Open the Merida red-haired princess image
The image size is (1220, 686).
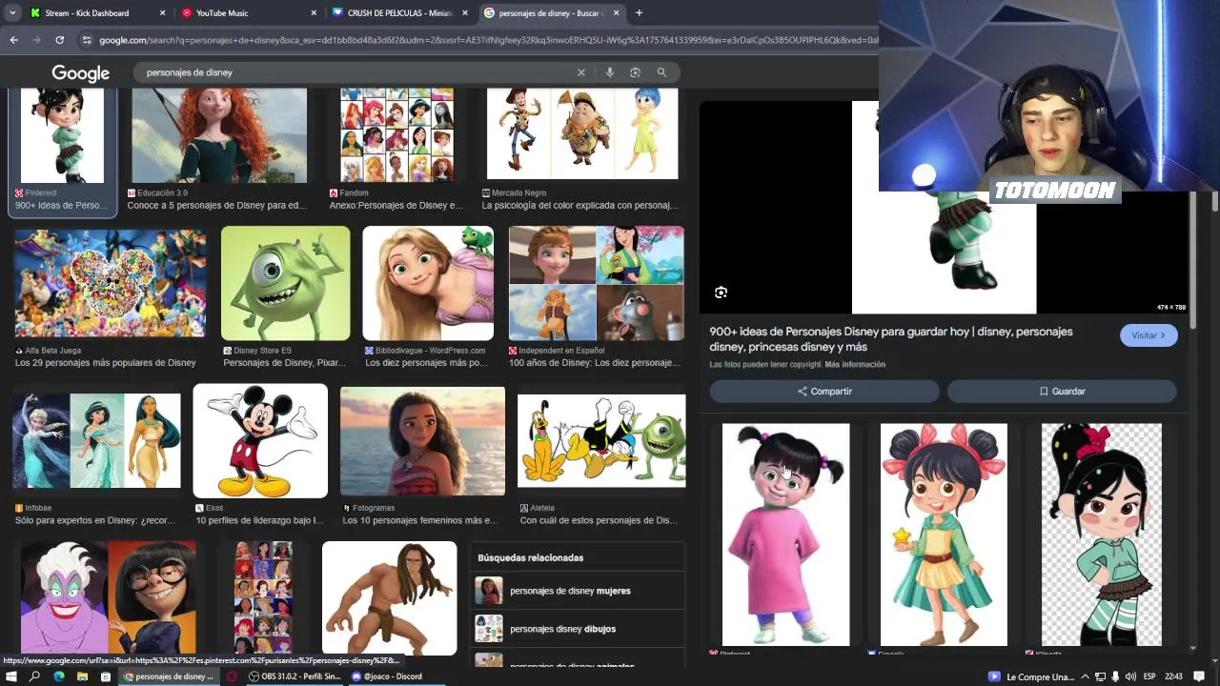[x=219, y=135]
